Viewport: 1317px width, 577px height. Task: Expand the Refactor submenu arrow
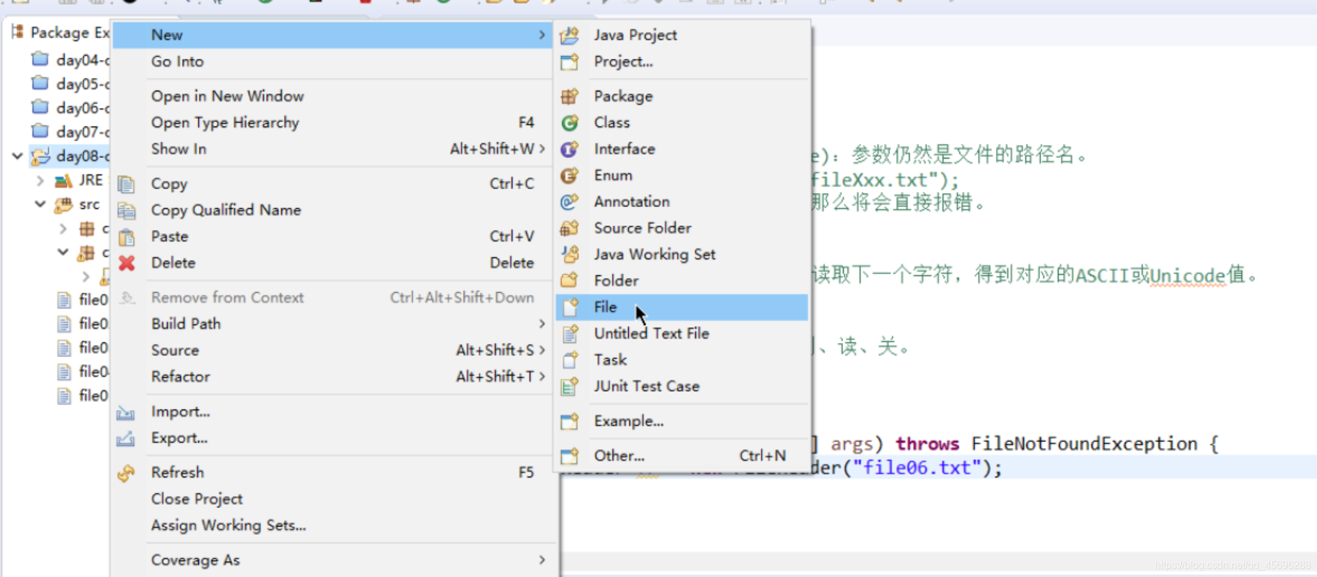(542, 376)
